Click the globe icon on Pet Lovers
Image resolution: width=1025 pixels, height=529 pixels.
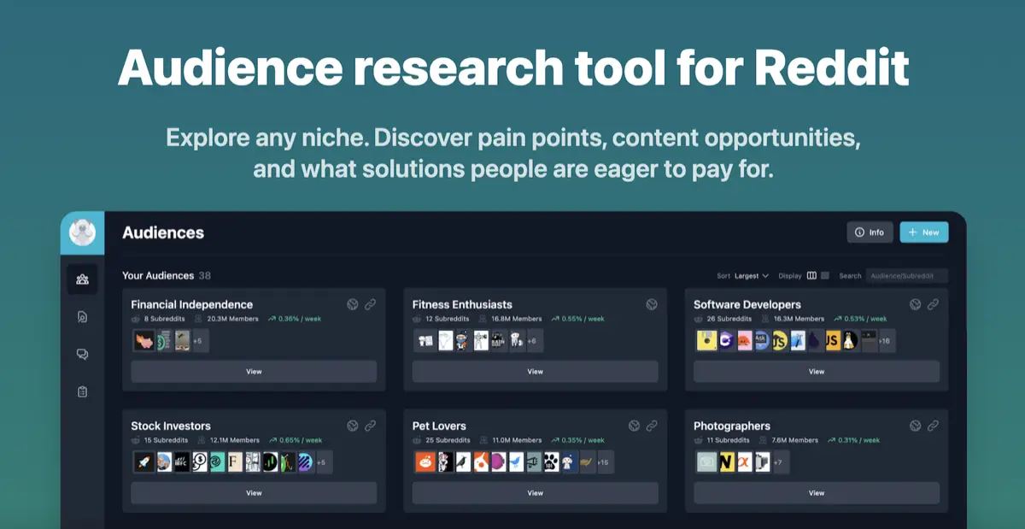point(634,426)
